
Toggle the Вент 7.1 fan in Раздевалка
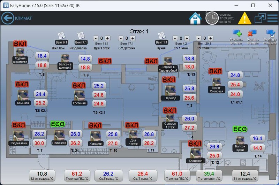[x=81, y=36]
